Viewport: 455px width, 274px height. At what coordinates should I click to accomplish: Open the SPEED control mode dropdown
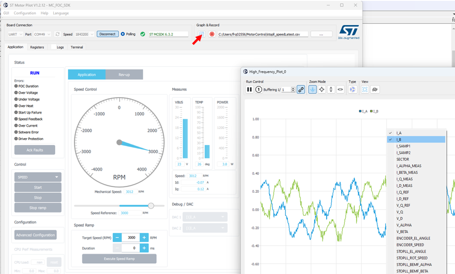coord(38,177)
